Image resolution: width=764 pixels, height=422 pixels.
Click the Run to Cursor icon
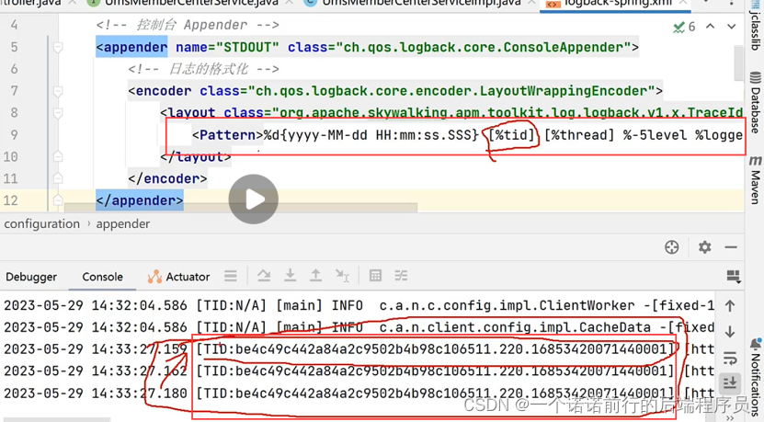[x=342, y=276]
